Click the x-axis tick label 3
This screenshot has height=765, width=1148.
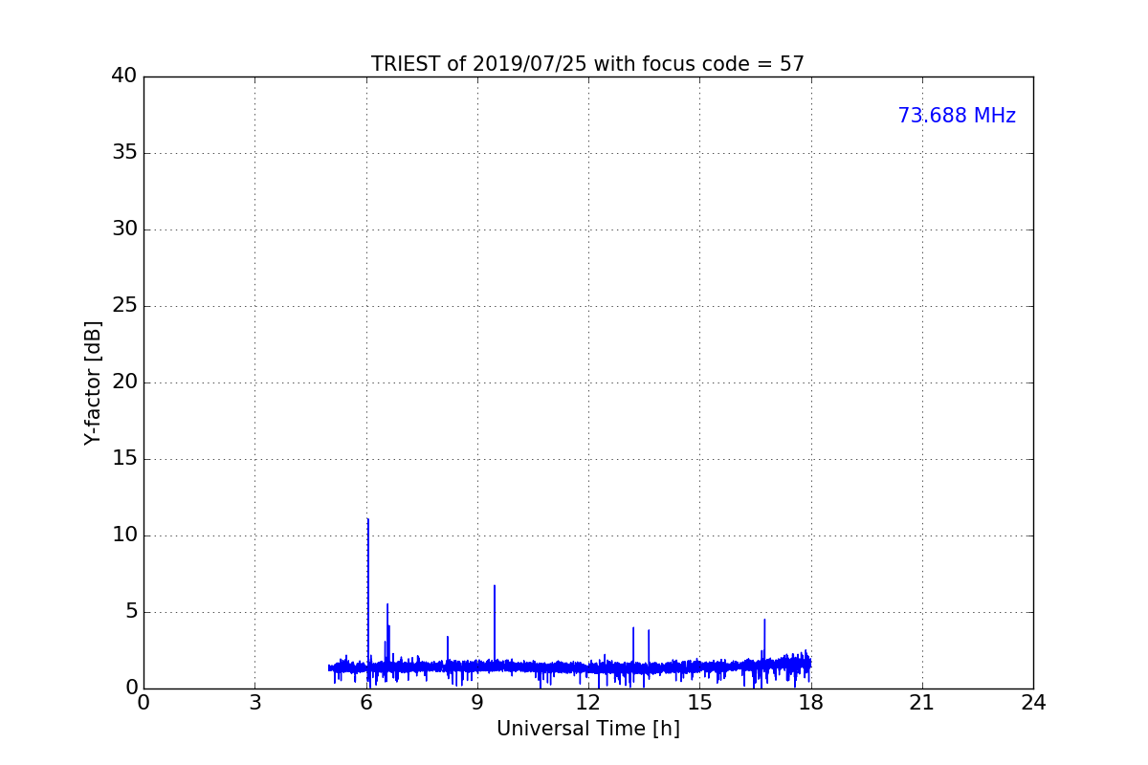coord(254,703)
